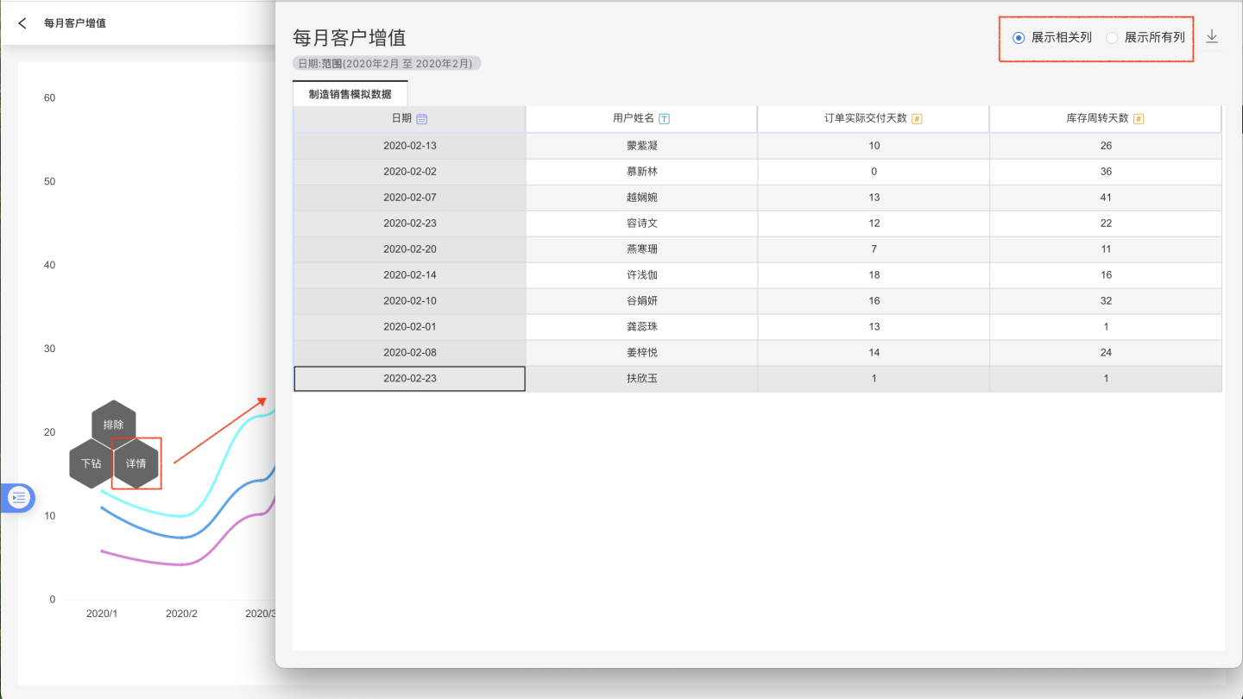Click the cyan line in the chart

tap(224, 466)
